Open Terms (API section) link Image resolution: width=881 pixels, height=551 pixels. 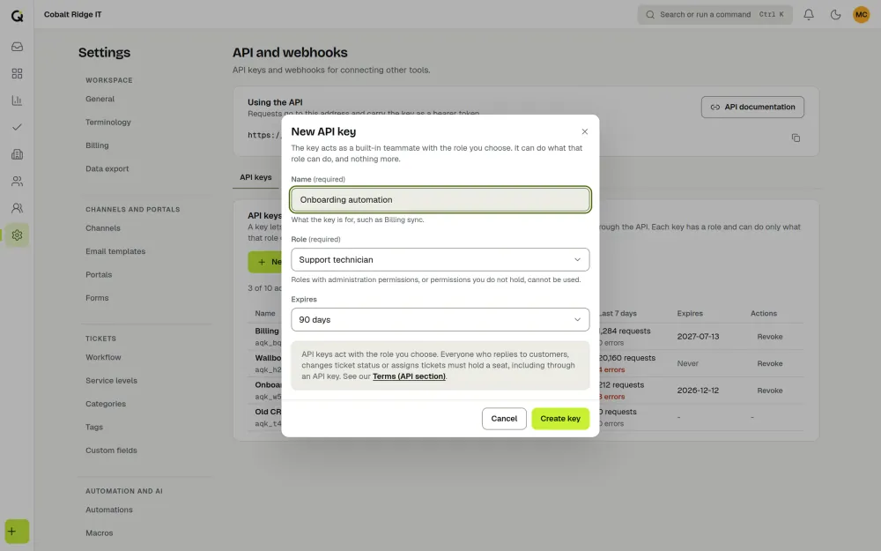coord(409,376)
